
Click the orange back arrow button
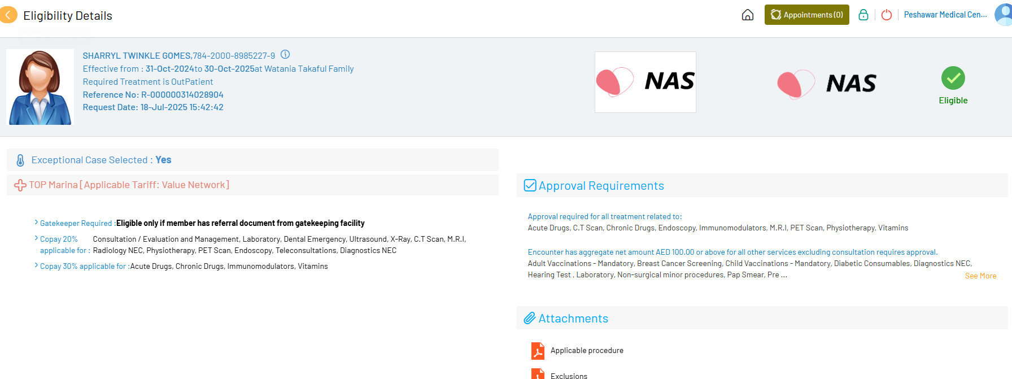(8, 15)
